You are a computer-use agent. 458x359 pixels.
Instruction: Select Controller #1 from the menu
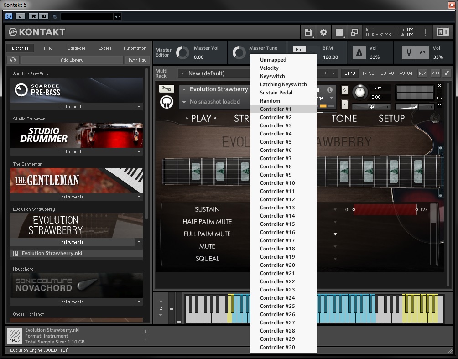276,109
